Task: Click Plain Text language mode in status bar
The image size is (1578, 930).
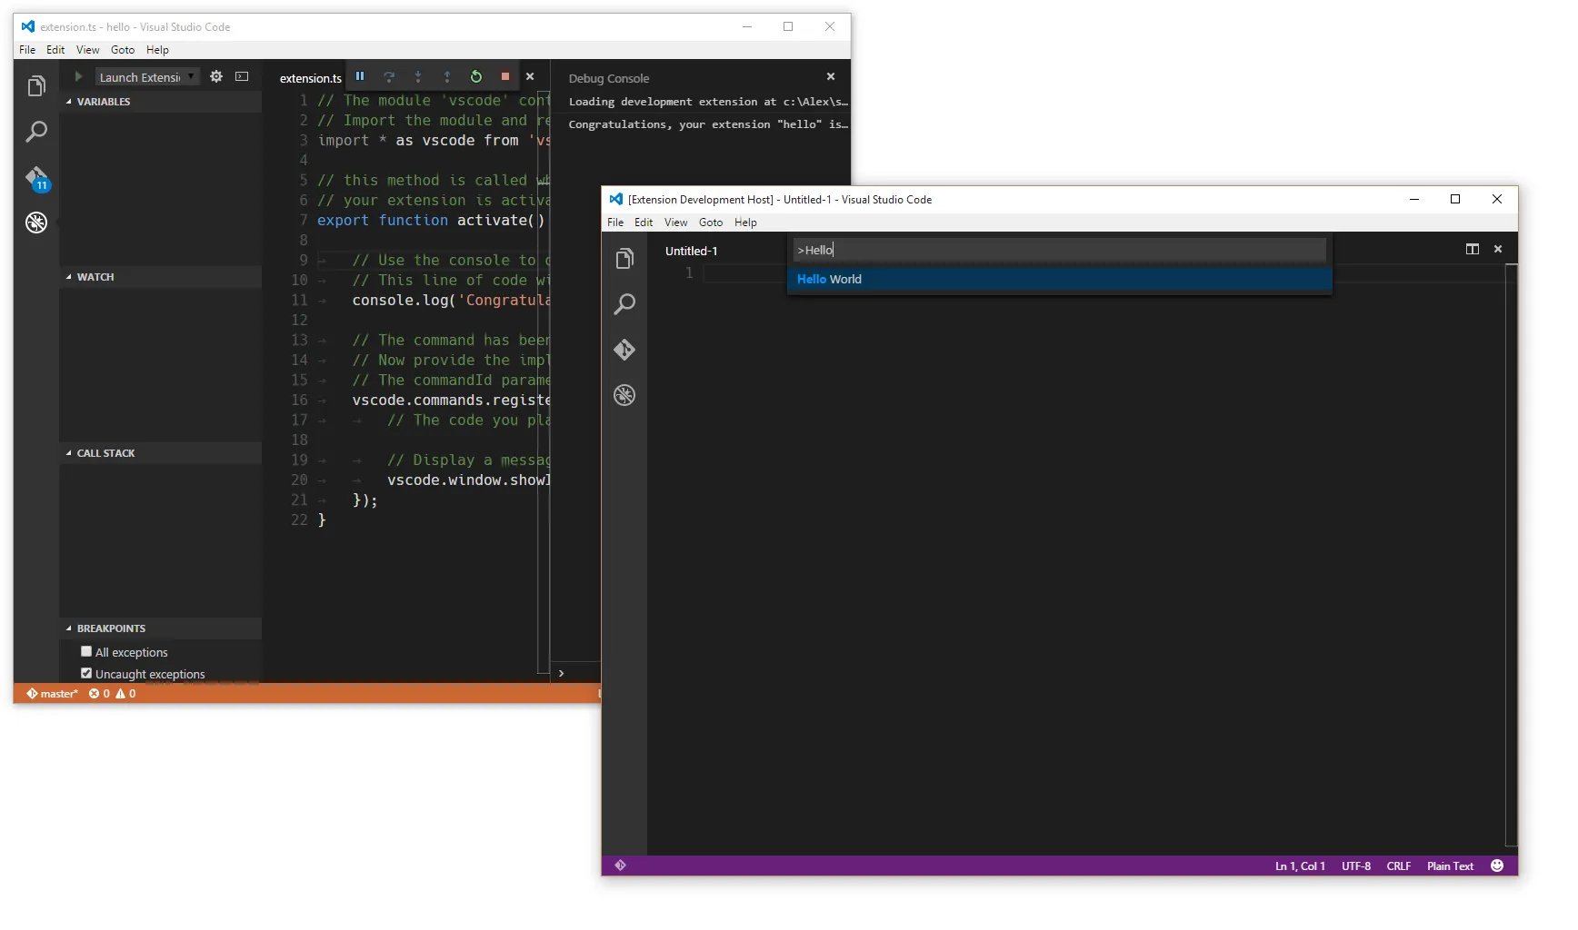Action: (1449, 866)
